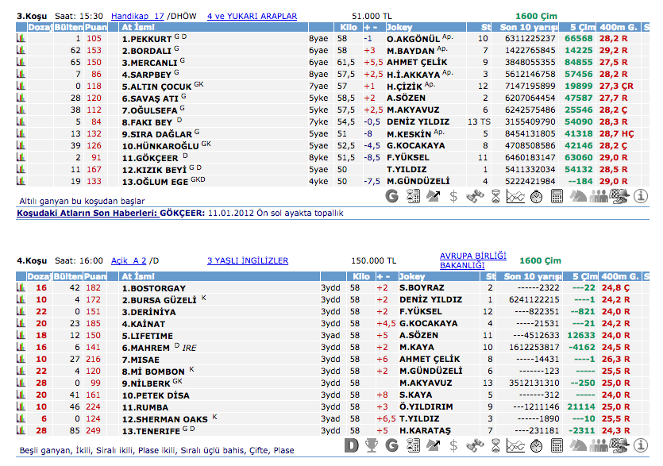Click the 'Açık A 2' link

130,260
